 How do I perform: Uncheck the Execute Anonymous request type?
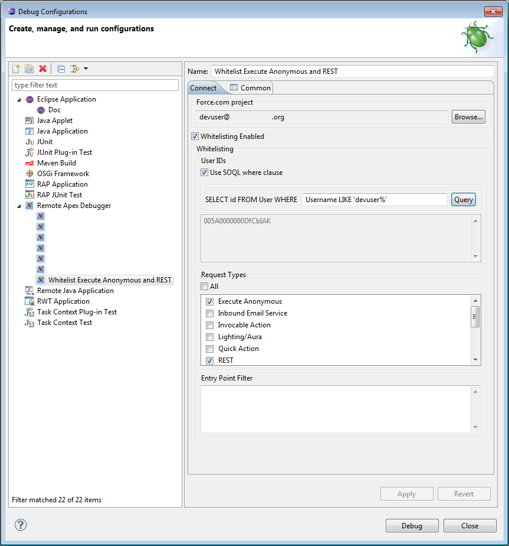(209, 301)
